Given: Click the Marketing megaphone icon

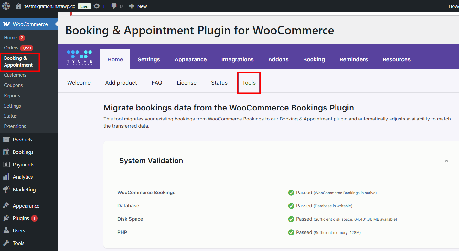Looking at the screenshot, I should [x=6, y=189].
